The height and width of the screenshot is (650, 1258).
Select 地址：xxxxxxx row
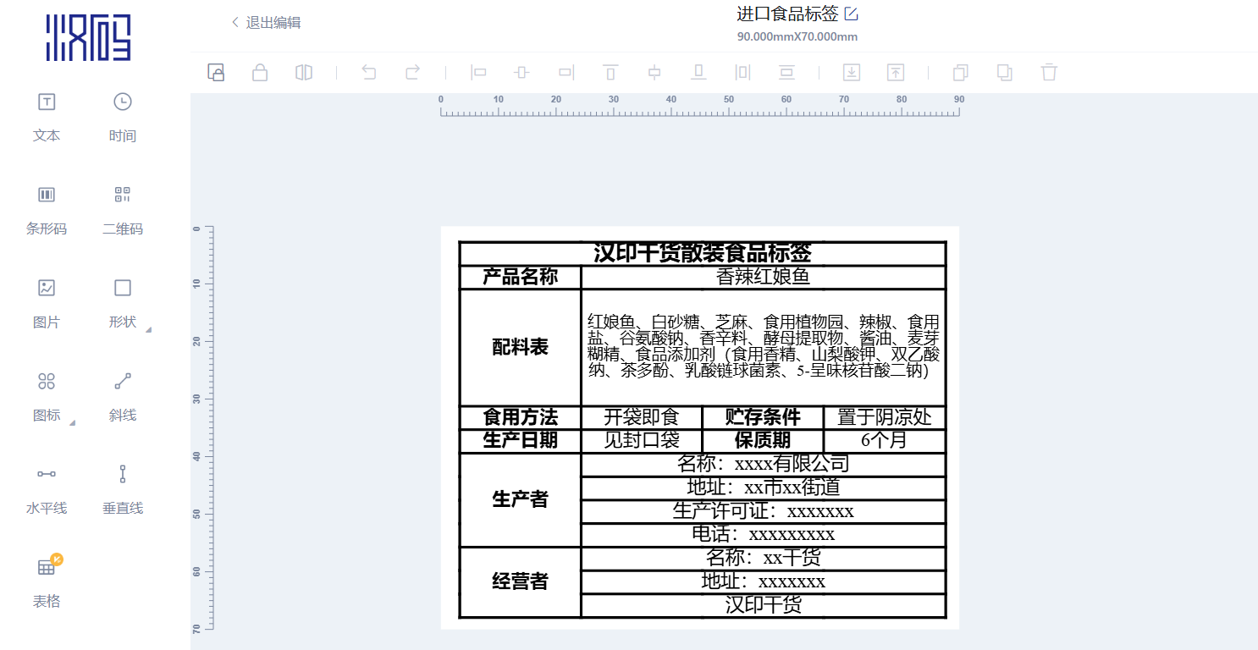[x=763, y=581]
